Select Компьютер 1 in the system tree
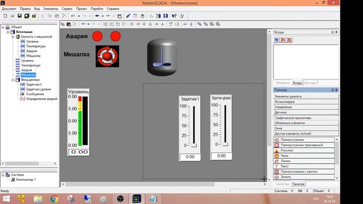Screen dimensions: 363x204 [x=26, y=180]
